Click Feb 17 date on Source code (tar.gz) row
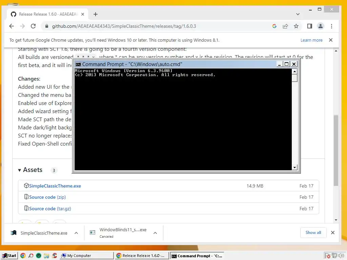Viewport: 347px width, 260px height. pos(306,209)
